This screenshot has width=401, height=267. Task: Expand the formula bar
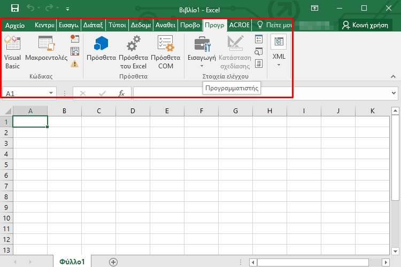point(394,93)
